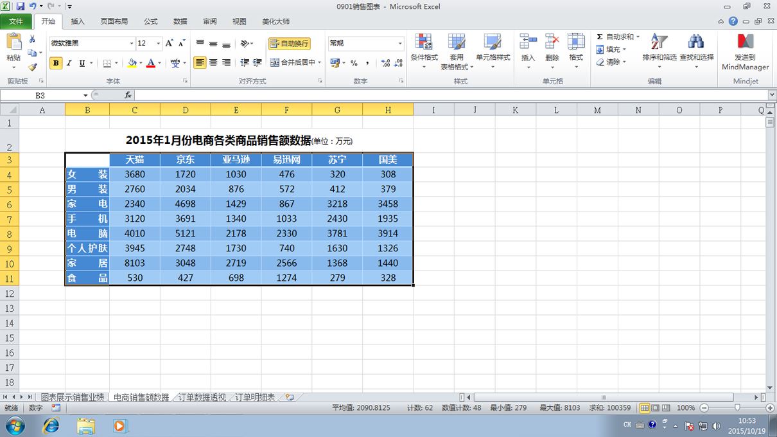Open Find and Select (查找和选择) binoculars
The height and width of the screenshot is (437, 777).
click(696, 51)
